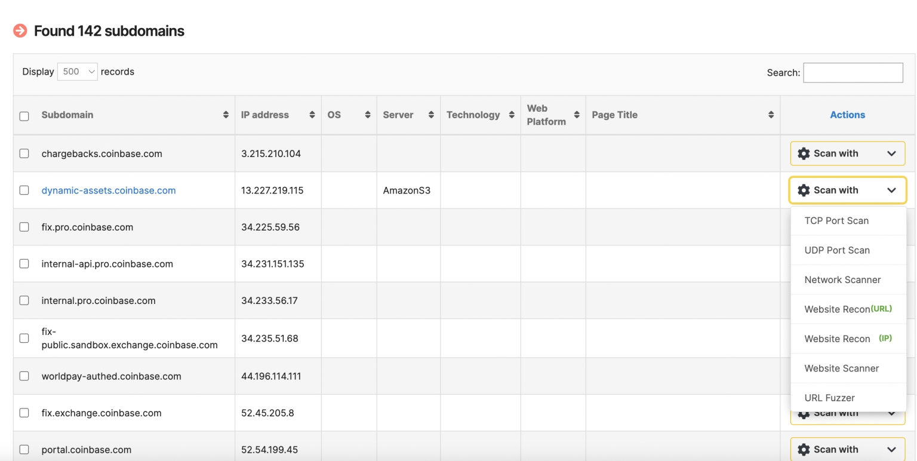Open the dynamic-assets.coinbase.com link

(x=109, y=190)
